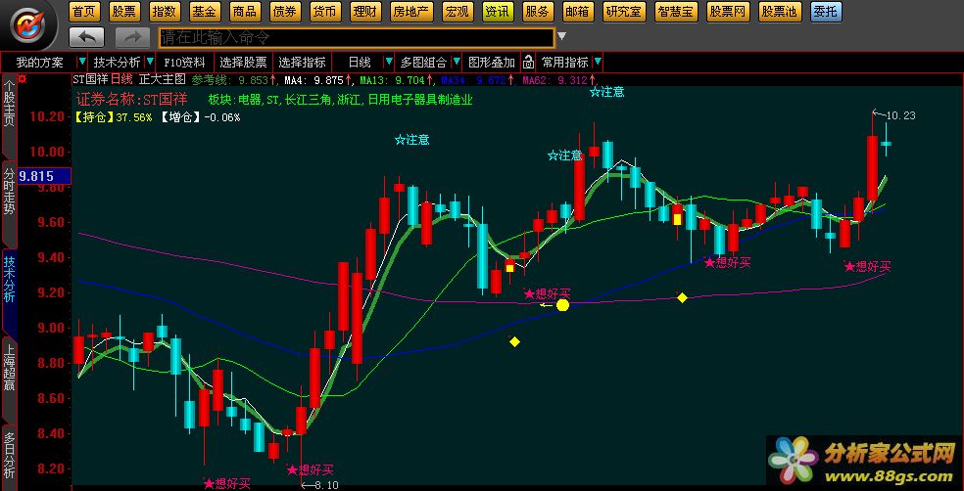
Task: Open the 研究室 menu
Action: click(x=623, y=12)
